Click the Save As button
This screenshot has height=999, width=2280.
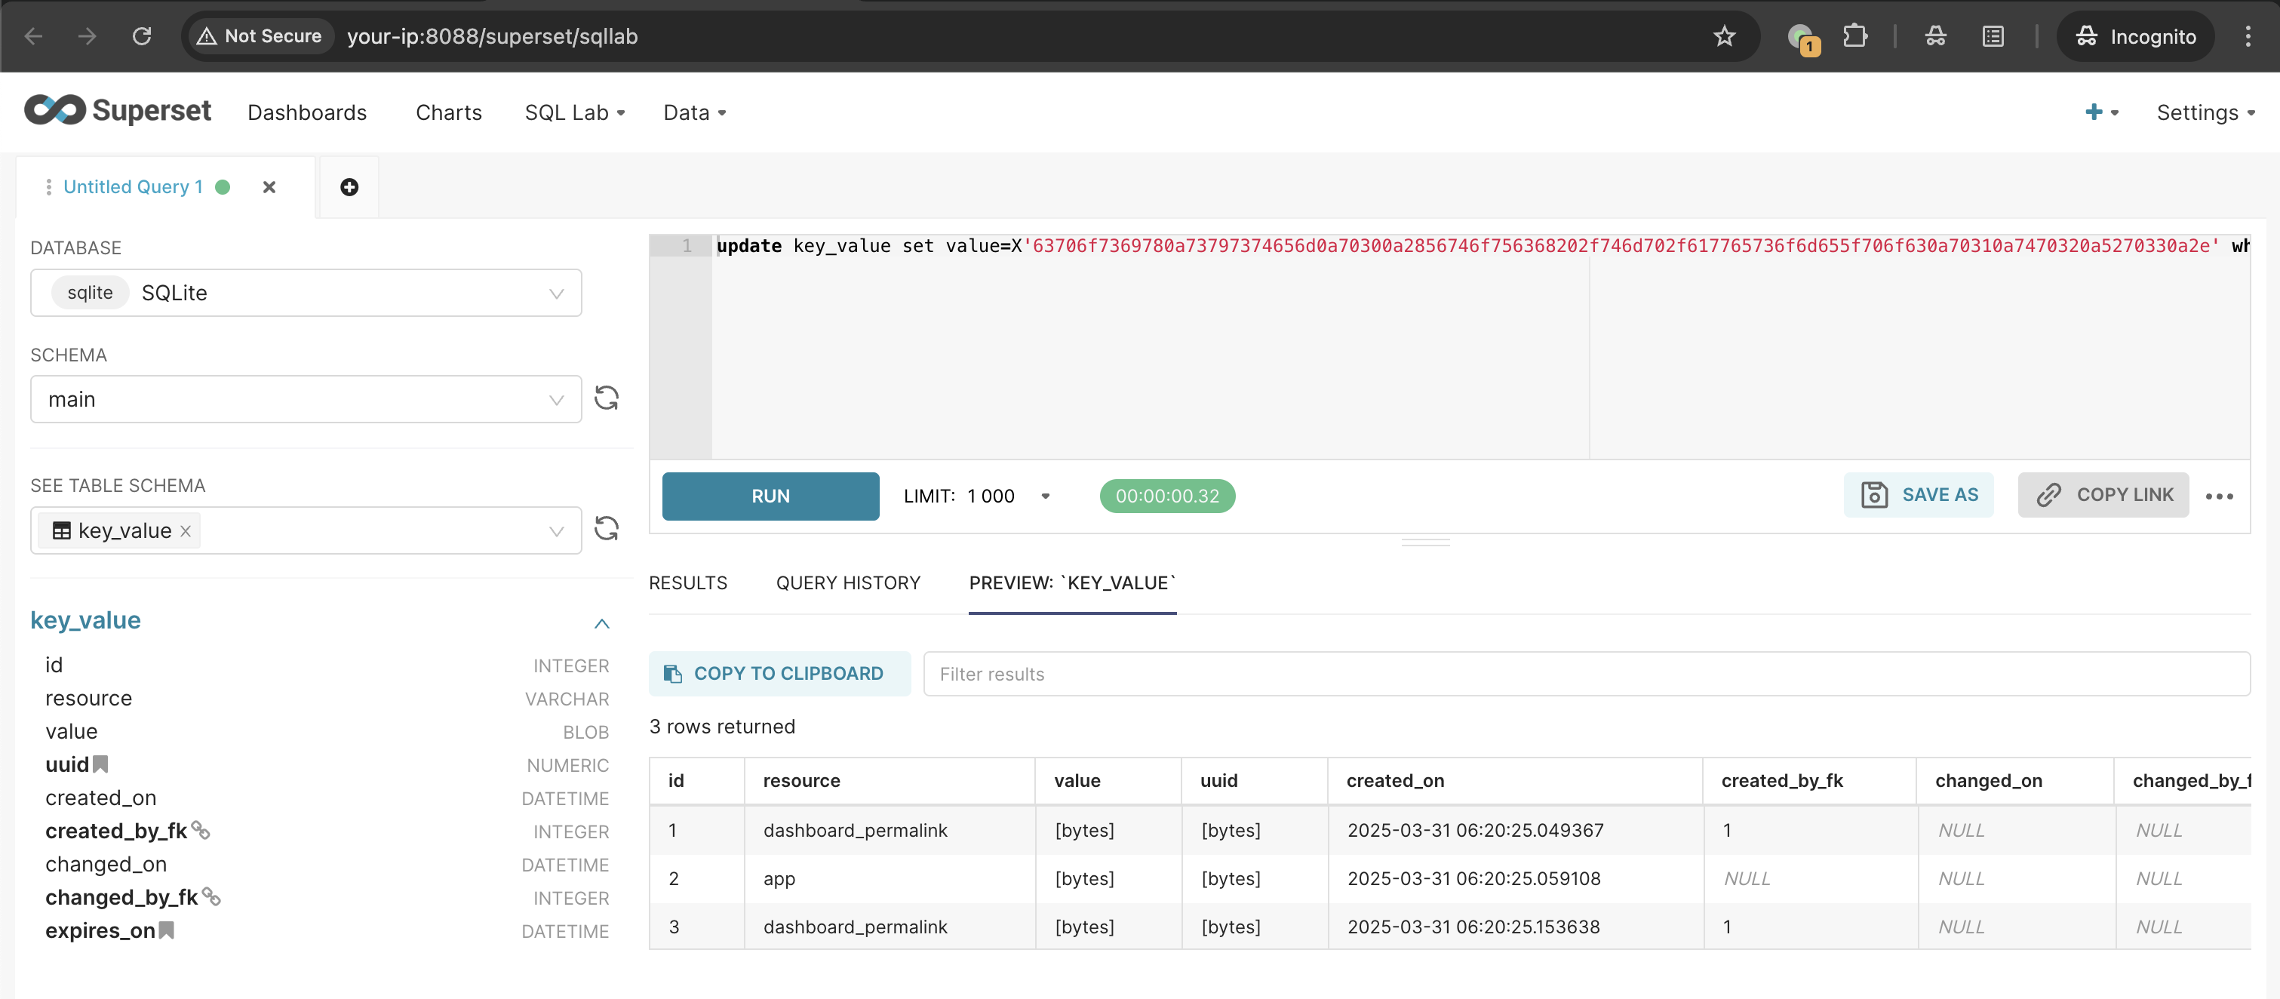1918,495
